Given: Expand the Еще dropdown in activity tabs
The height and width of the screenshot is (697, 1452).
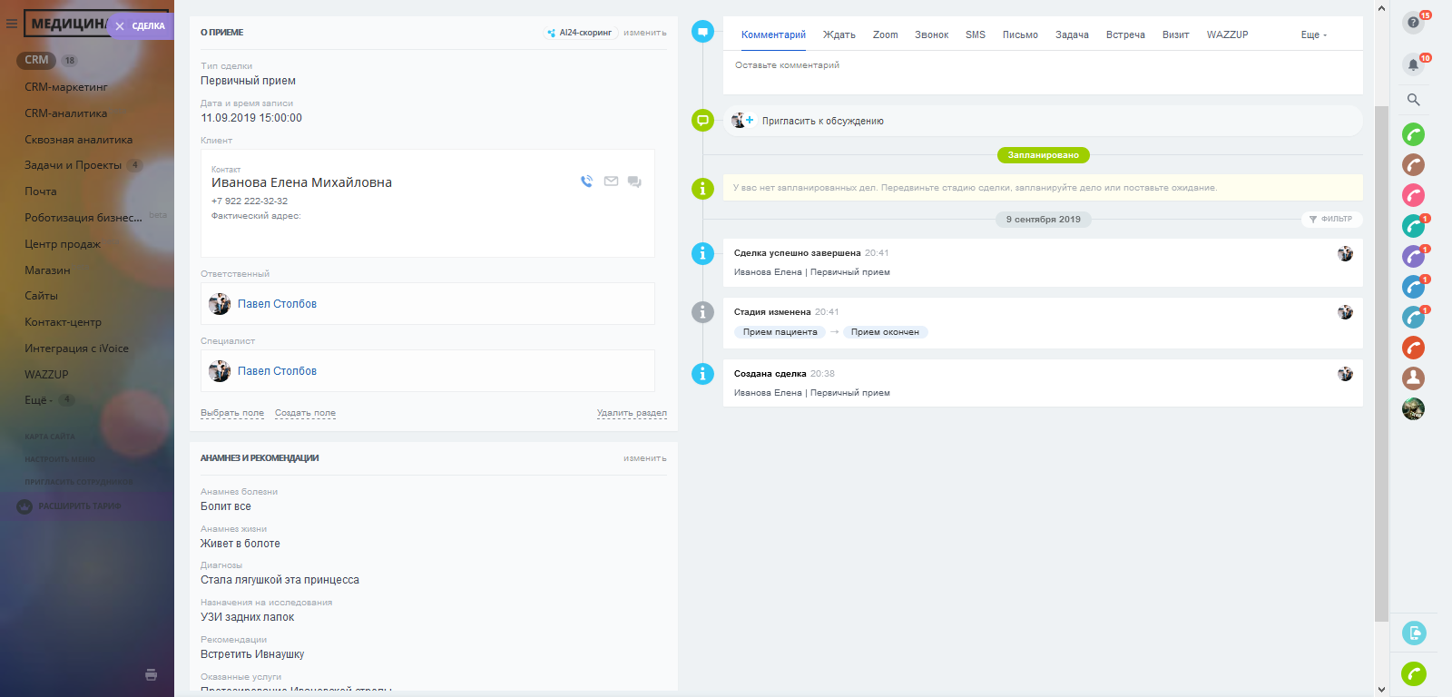Looking at the screenshot, I should pyautogui.click(x=1313, y=34).
